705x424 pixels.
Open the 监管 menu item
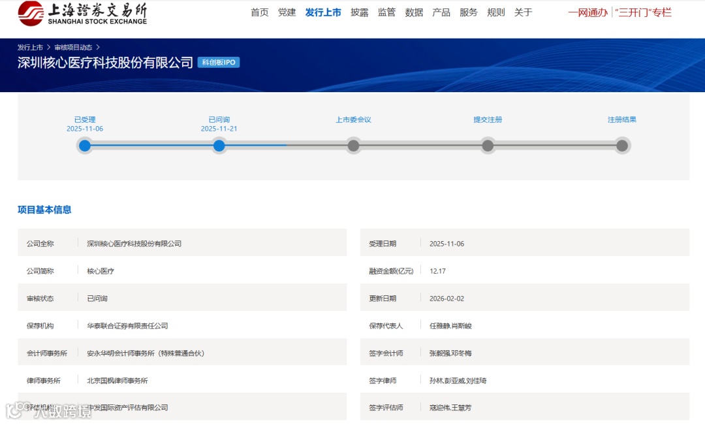pos(386,12)
